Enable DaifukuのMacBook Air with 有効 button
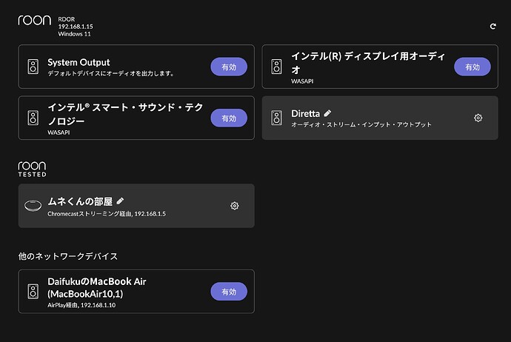The height and width of the screenshot is (342, 511). click(229, 292)
